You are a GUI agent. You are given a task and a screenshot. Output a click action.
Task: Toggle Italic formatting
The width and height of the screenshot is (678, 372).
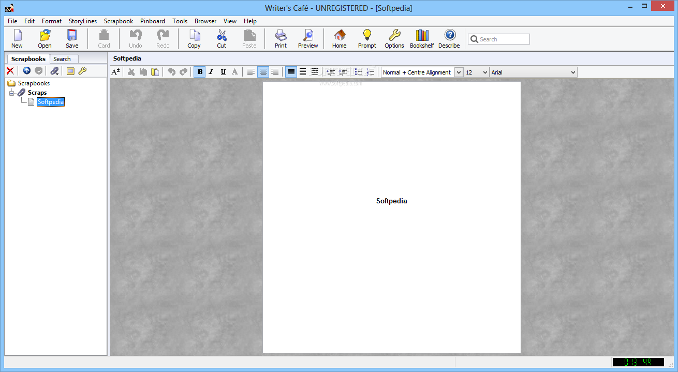(x=211, y=72)
